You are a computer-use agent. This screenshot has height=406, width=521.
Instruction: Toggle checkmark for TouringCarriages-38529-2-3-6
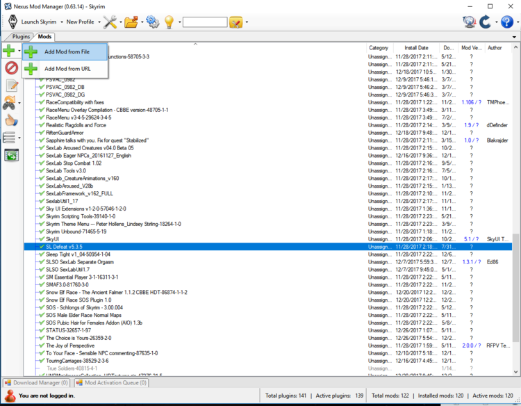coord(42,361)
